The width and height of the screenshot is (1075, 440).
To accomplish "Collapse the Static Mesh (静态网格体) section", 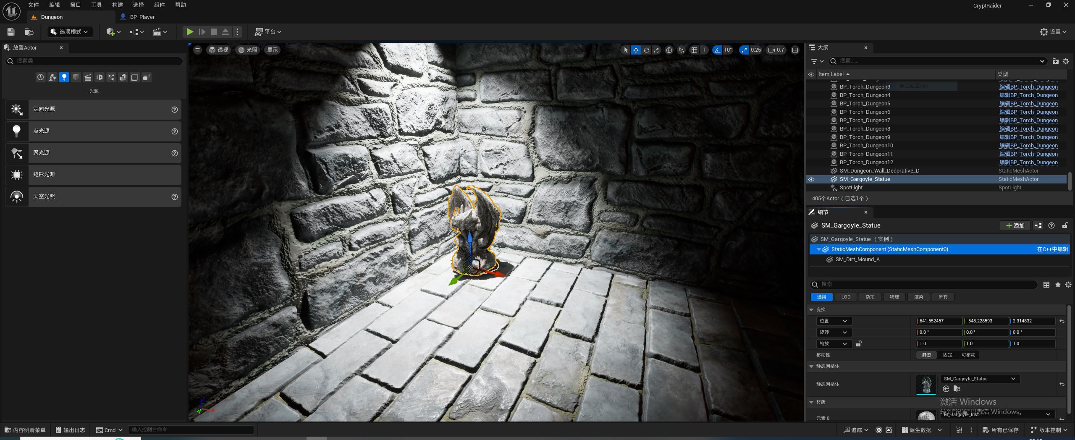I will (811, 367).
